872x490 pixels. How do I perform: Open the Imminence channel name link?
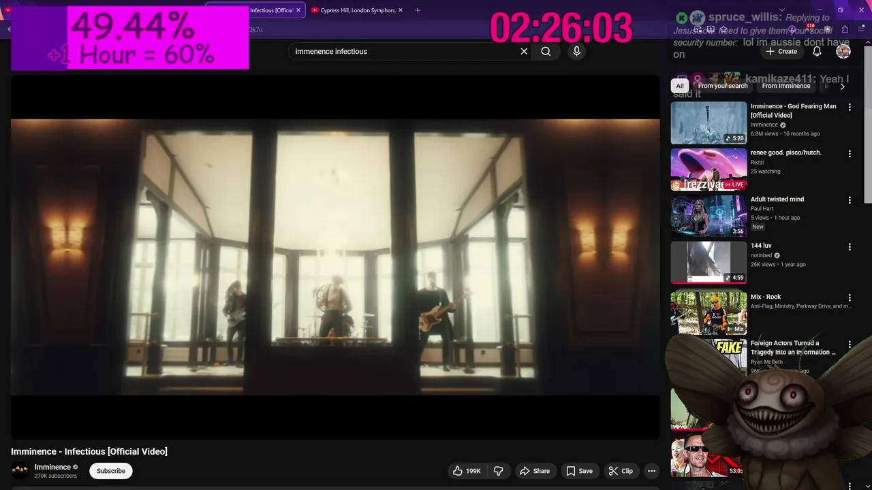coord(52,467)
